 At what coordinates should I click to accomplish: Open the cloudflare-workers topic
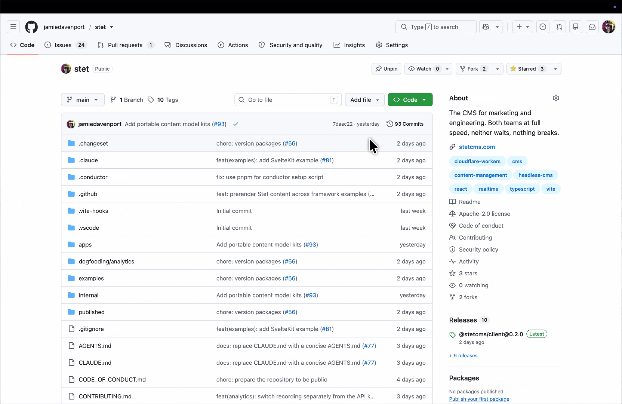pyautogui.click(x=477, y=162)
